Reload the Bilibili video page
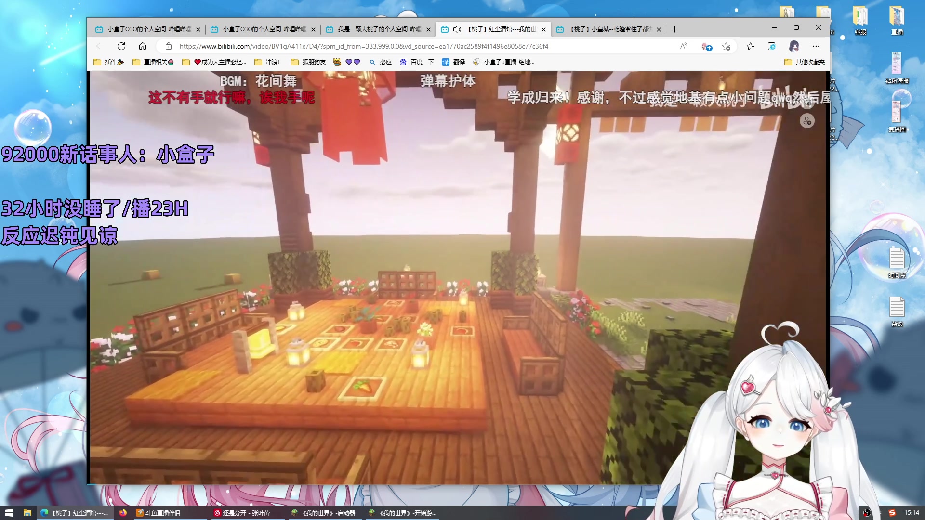This screenshot has height=520, width=925. point(121,46)
